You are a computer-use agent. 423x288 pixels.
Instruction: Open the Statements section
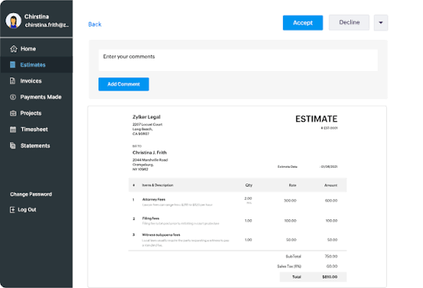point(36,145)
